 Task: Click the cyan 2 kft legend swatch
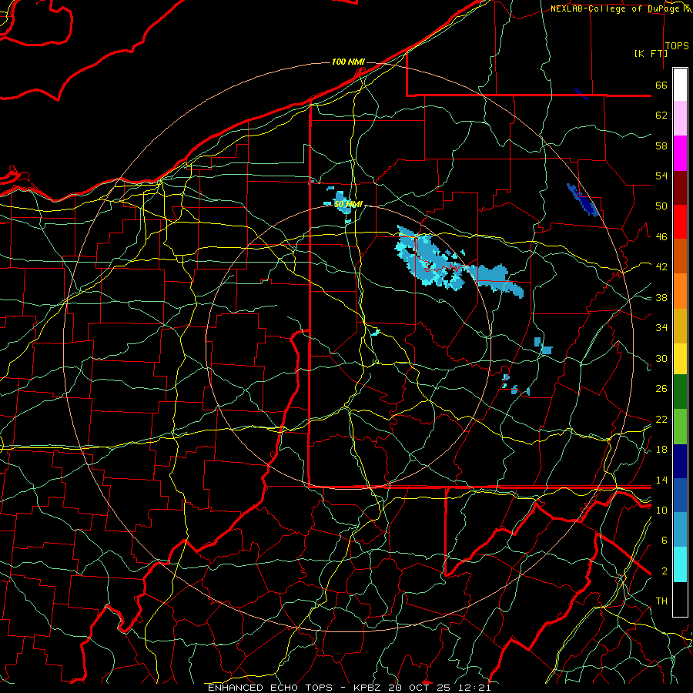680,564
